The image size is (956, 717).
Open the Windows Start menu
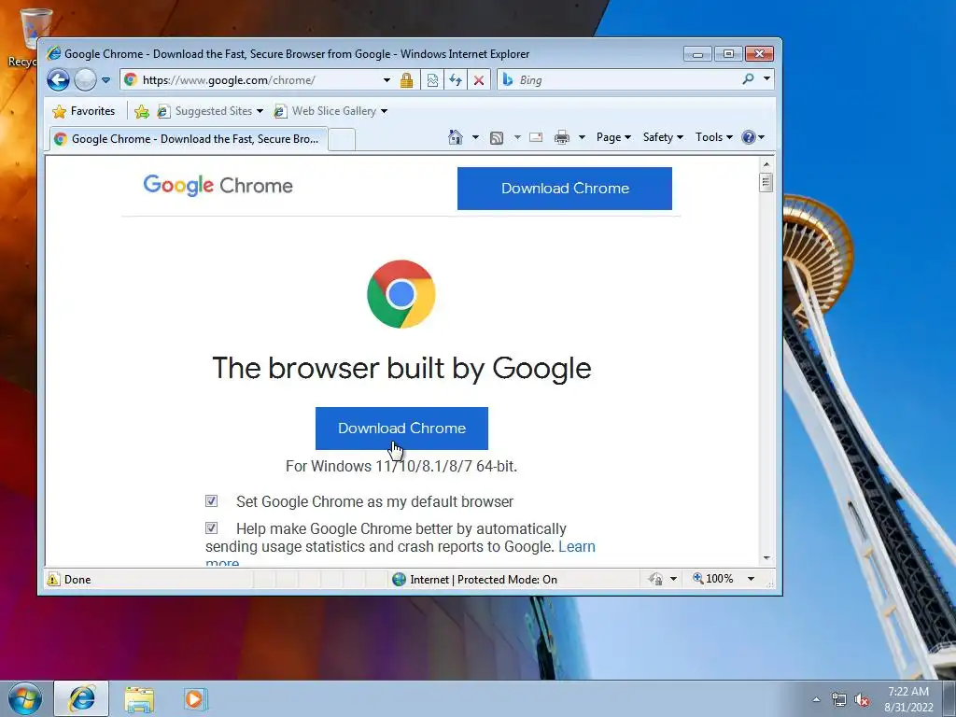click(25, 698)
